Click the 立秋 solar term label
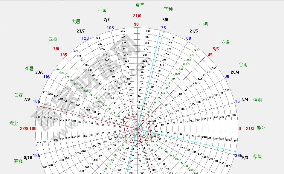This screenshot has width=284, height=174. click(x=53, y=39)
